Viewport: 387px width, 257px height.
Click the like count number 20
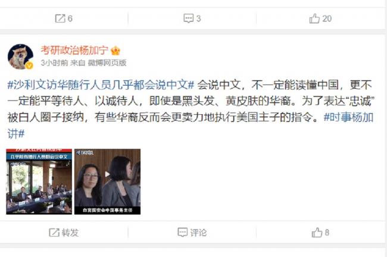(x=327, y=19)
